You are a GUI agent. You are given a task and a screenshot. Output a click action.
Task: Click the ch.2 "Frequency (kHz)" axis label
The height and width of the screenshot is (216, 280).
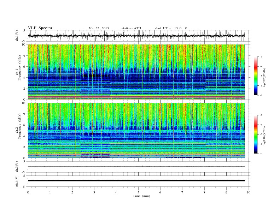(x=20, y=126)
